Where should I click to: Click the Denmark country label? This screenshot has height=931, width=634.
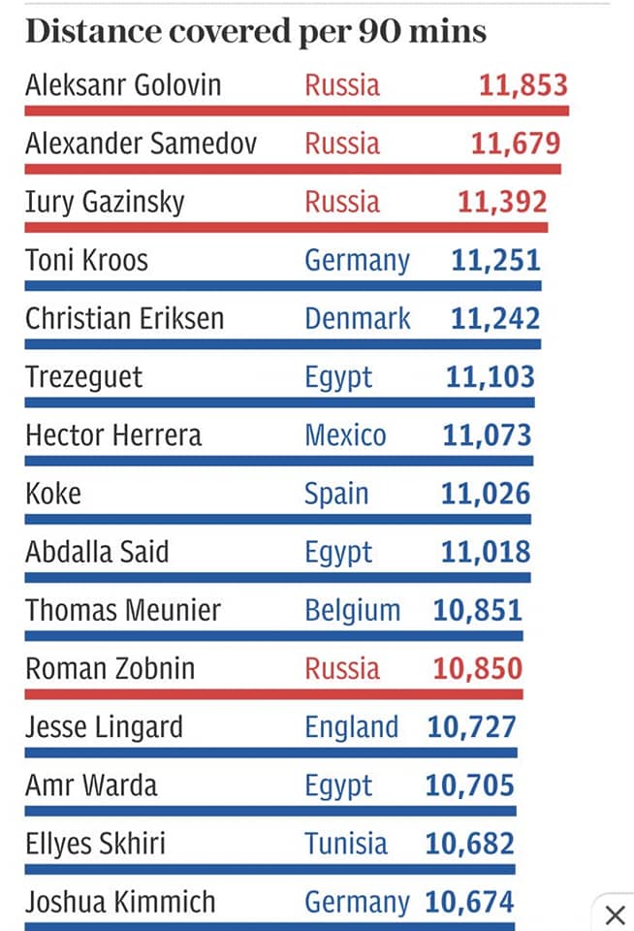[358, 318]
